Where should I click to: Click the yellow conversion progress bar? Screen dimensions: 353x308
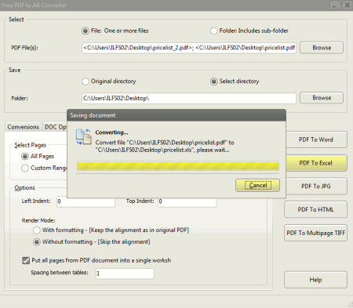pyautogui.click(x=178, y=166)
